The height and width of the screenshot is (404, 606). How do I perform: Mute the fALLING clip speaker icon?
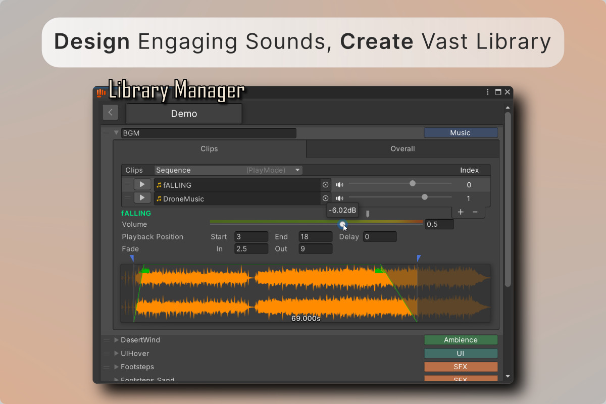pyautogui.click(x=339, y=185)
